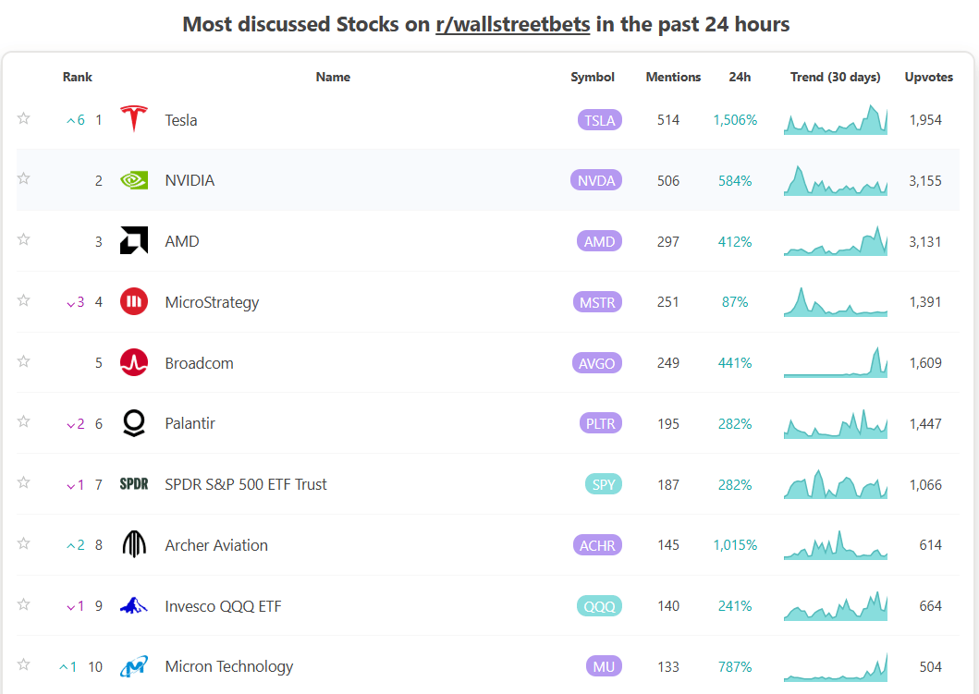Click Tesla's 1,506% 24h change value
979x694 pixels.
[735, 120]
